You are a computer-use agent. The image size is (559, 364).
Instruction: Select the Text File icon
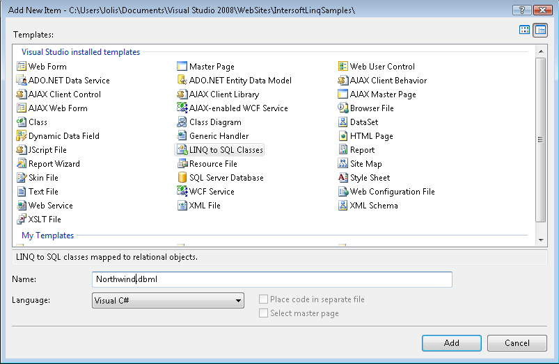click(22, 191)
